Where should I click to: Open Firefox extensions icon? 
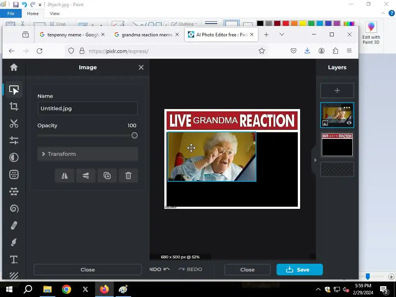[335, 51]
